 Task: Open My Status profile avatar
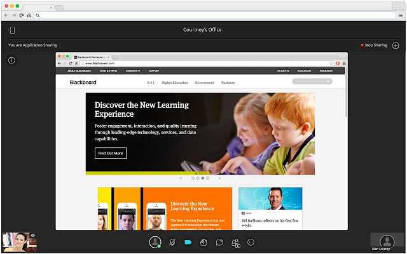pyautogui.click(x=155, y=242)
